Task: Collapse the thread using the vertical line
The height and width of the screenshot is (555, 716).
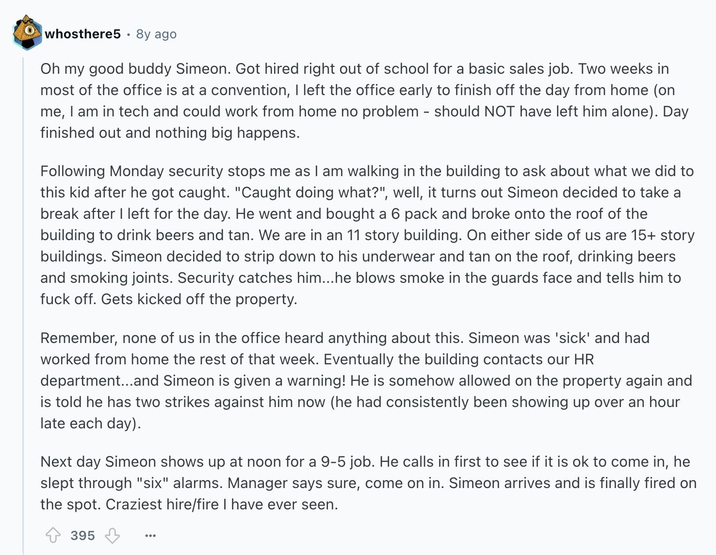Action: point(23,306)
